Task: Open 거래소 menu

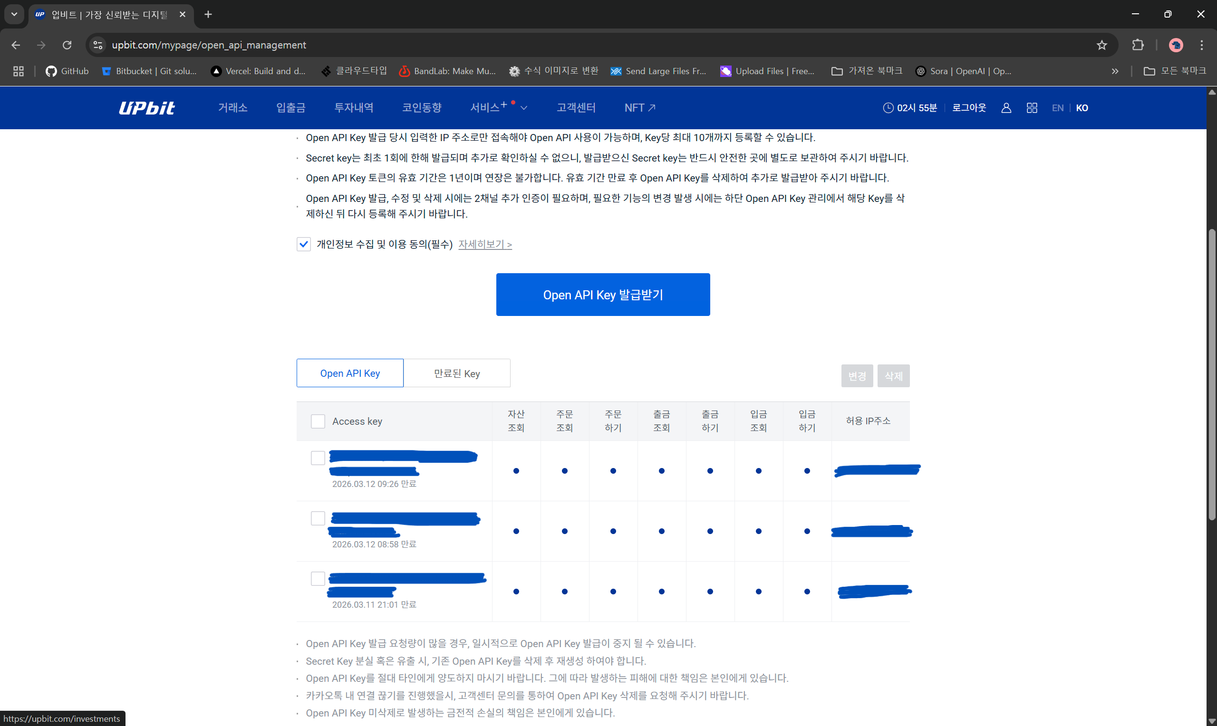Action: click(x=232, y=108)
